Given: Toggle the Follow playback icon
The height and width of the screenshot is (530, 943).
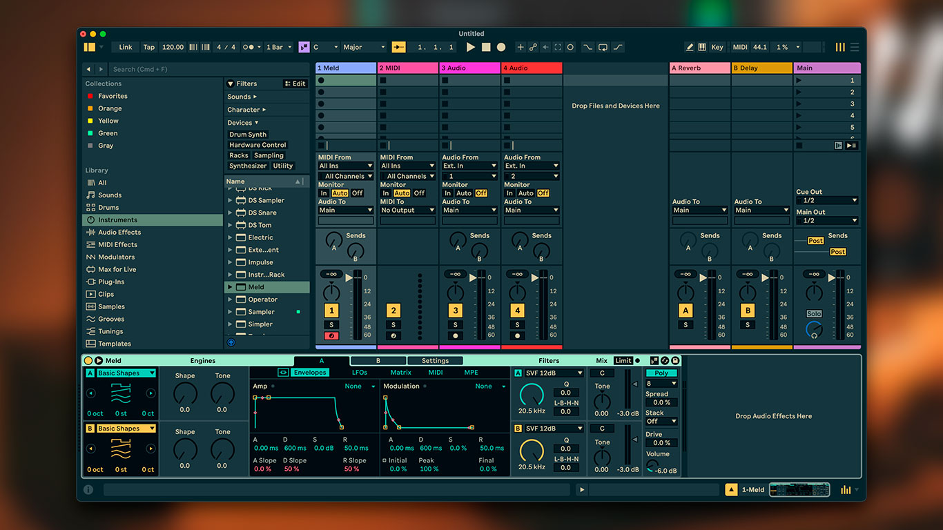Looking at the screenshot, I should pyautogui.click(x=399, y=47).
